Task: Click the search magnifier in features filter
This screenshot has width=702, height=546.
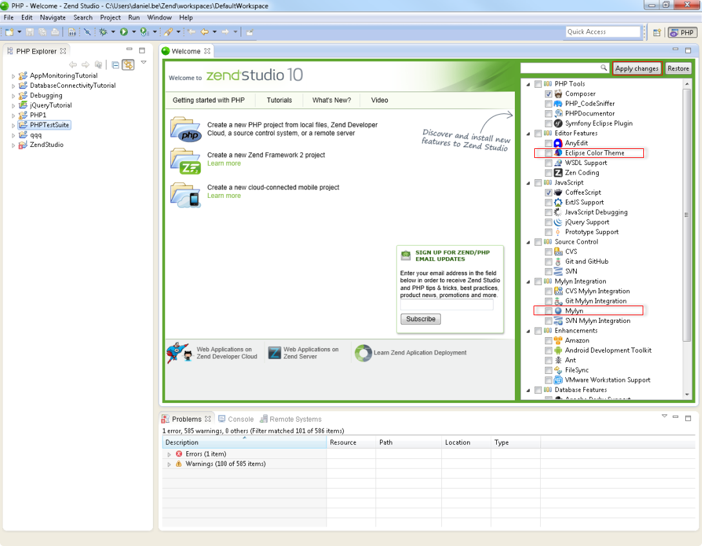Action: click(x=603, y=68)
